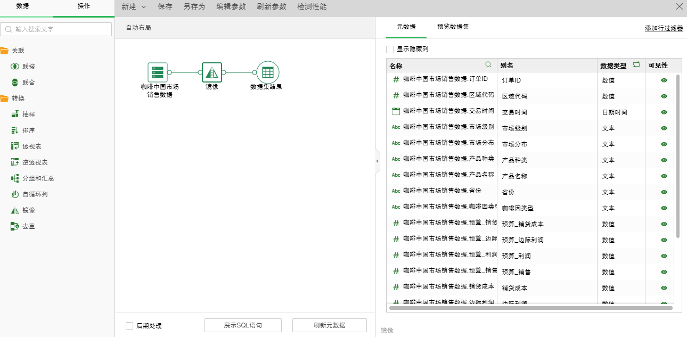Toggle visibility eye for 订单ID row
The height and width of the screenshot is (337, 687).
tap(664, 80)
